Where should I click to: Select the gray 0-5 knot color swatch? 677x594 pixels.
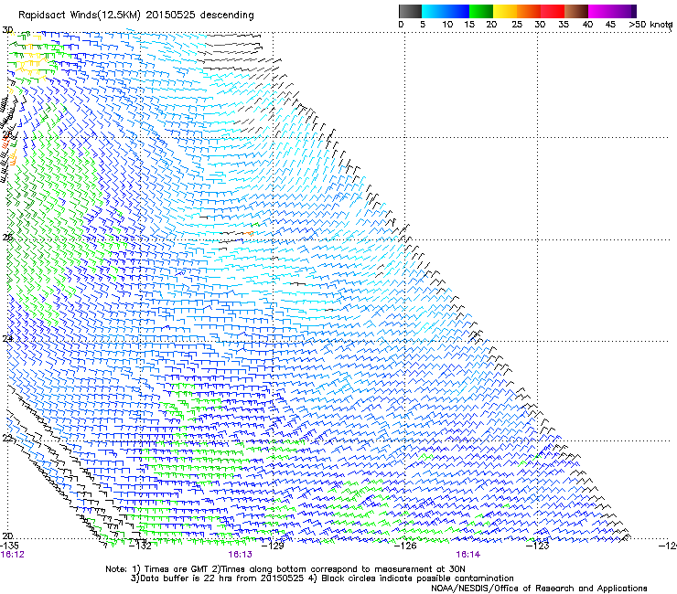pos(410,11)
